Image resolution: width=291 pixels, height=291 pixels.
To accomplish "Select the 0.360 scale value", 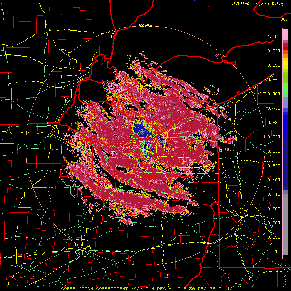I will 274,209.
